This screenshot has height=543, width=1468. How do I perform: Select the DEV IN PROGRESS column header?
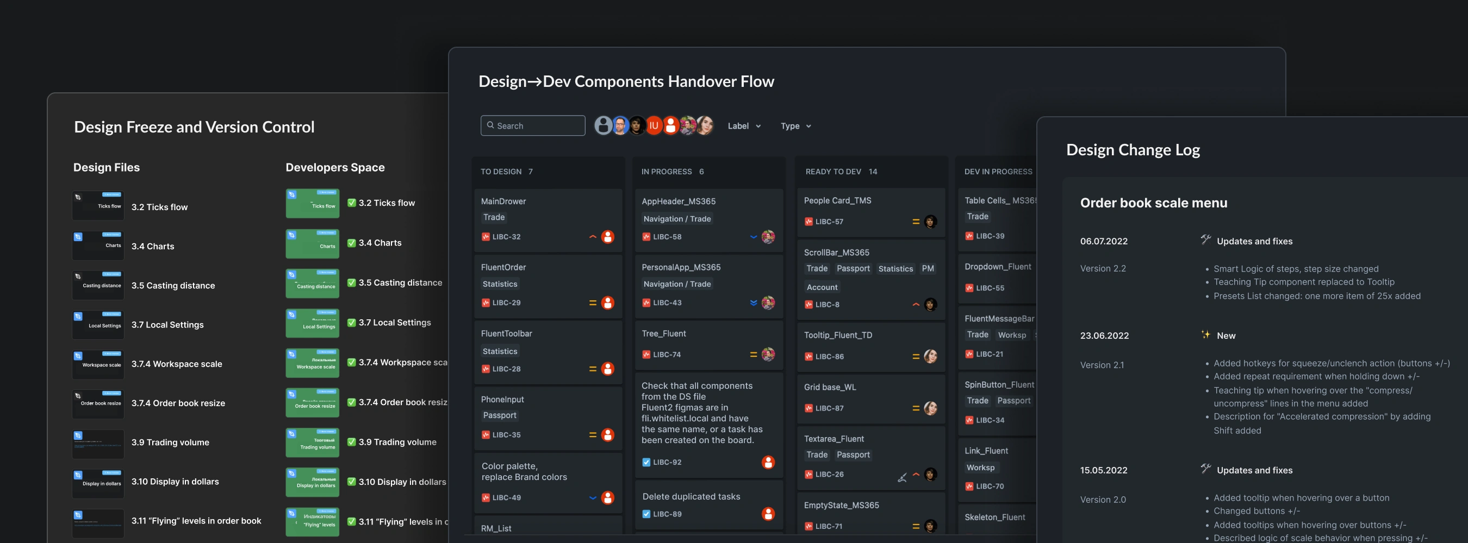click(998, 172)
